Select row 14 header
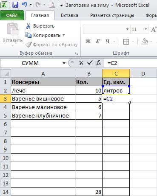 pos(6,192)
